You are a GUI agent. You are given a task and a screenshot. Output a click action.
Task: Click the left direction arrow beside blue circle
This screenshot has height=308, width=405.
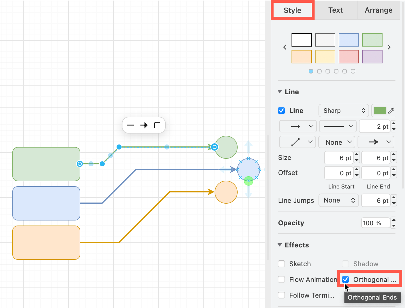226,169
